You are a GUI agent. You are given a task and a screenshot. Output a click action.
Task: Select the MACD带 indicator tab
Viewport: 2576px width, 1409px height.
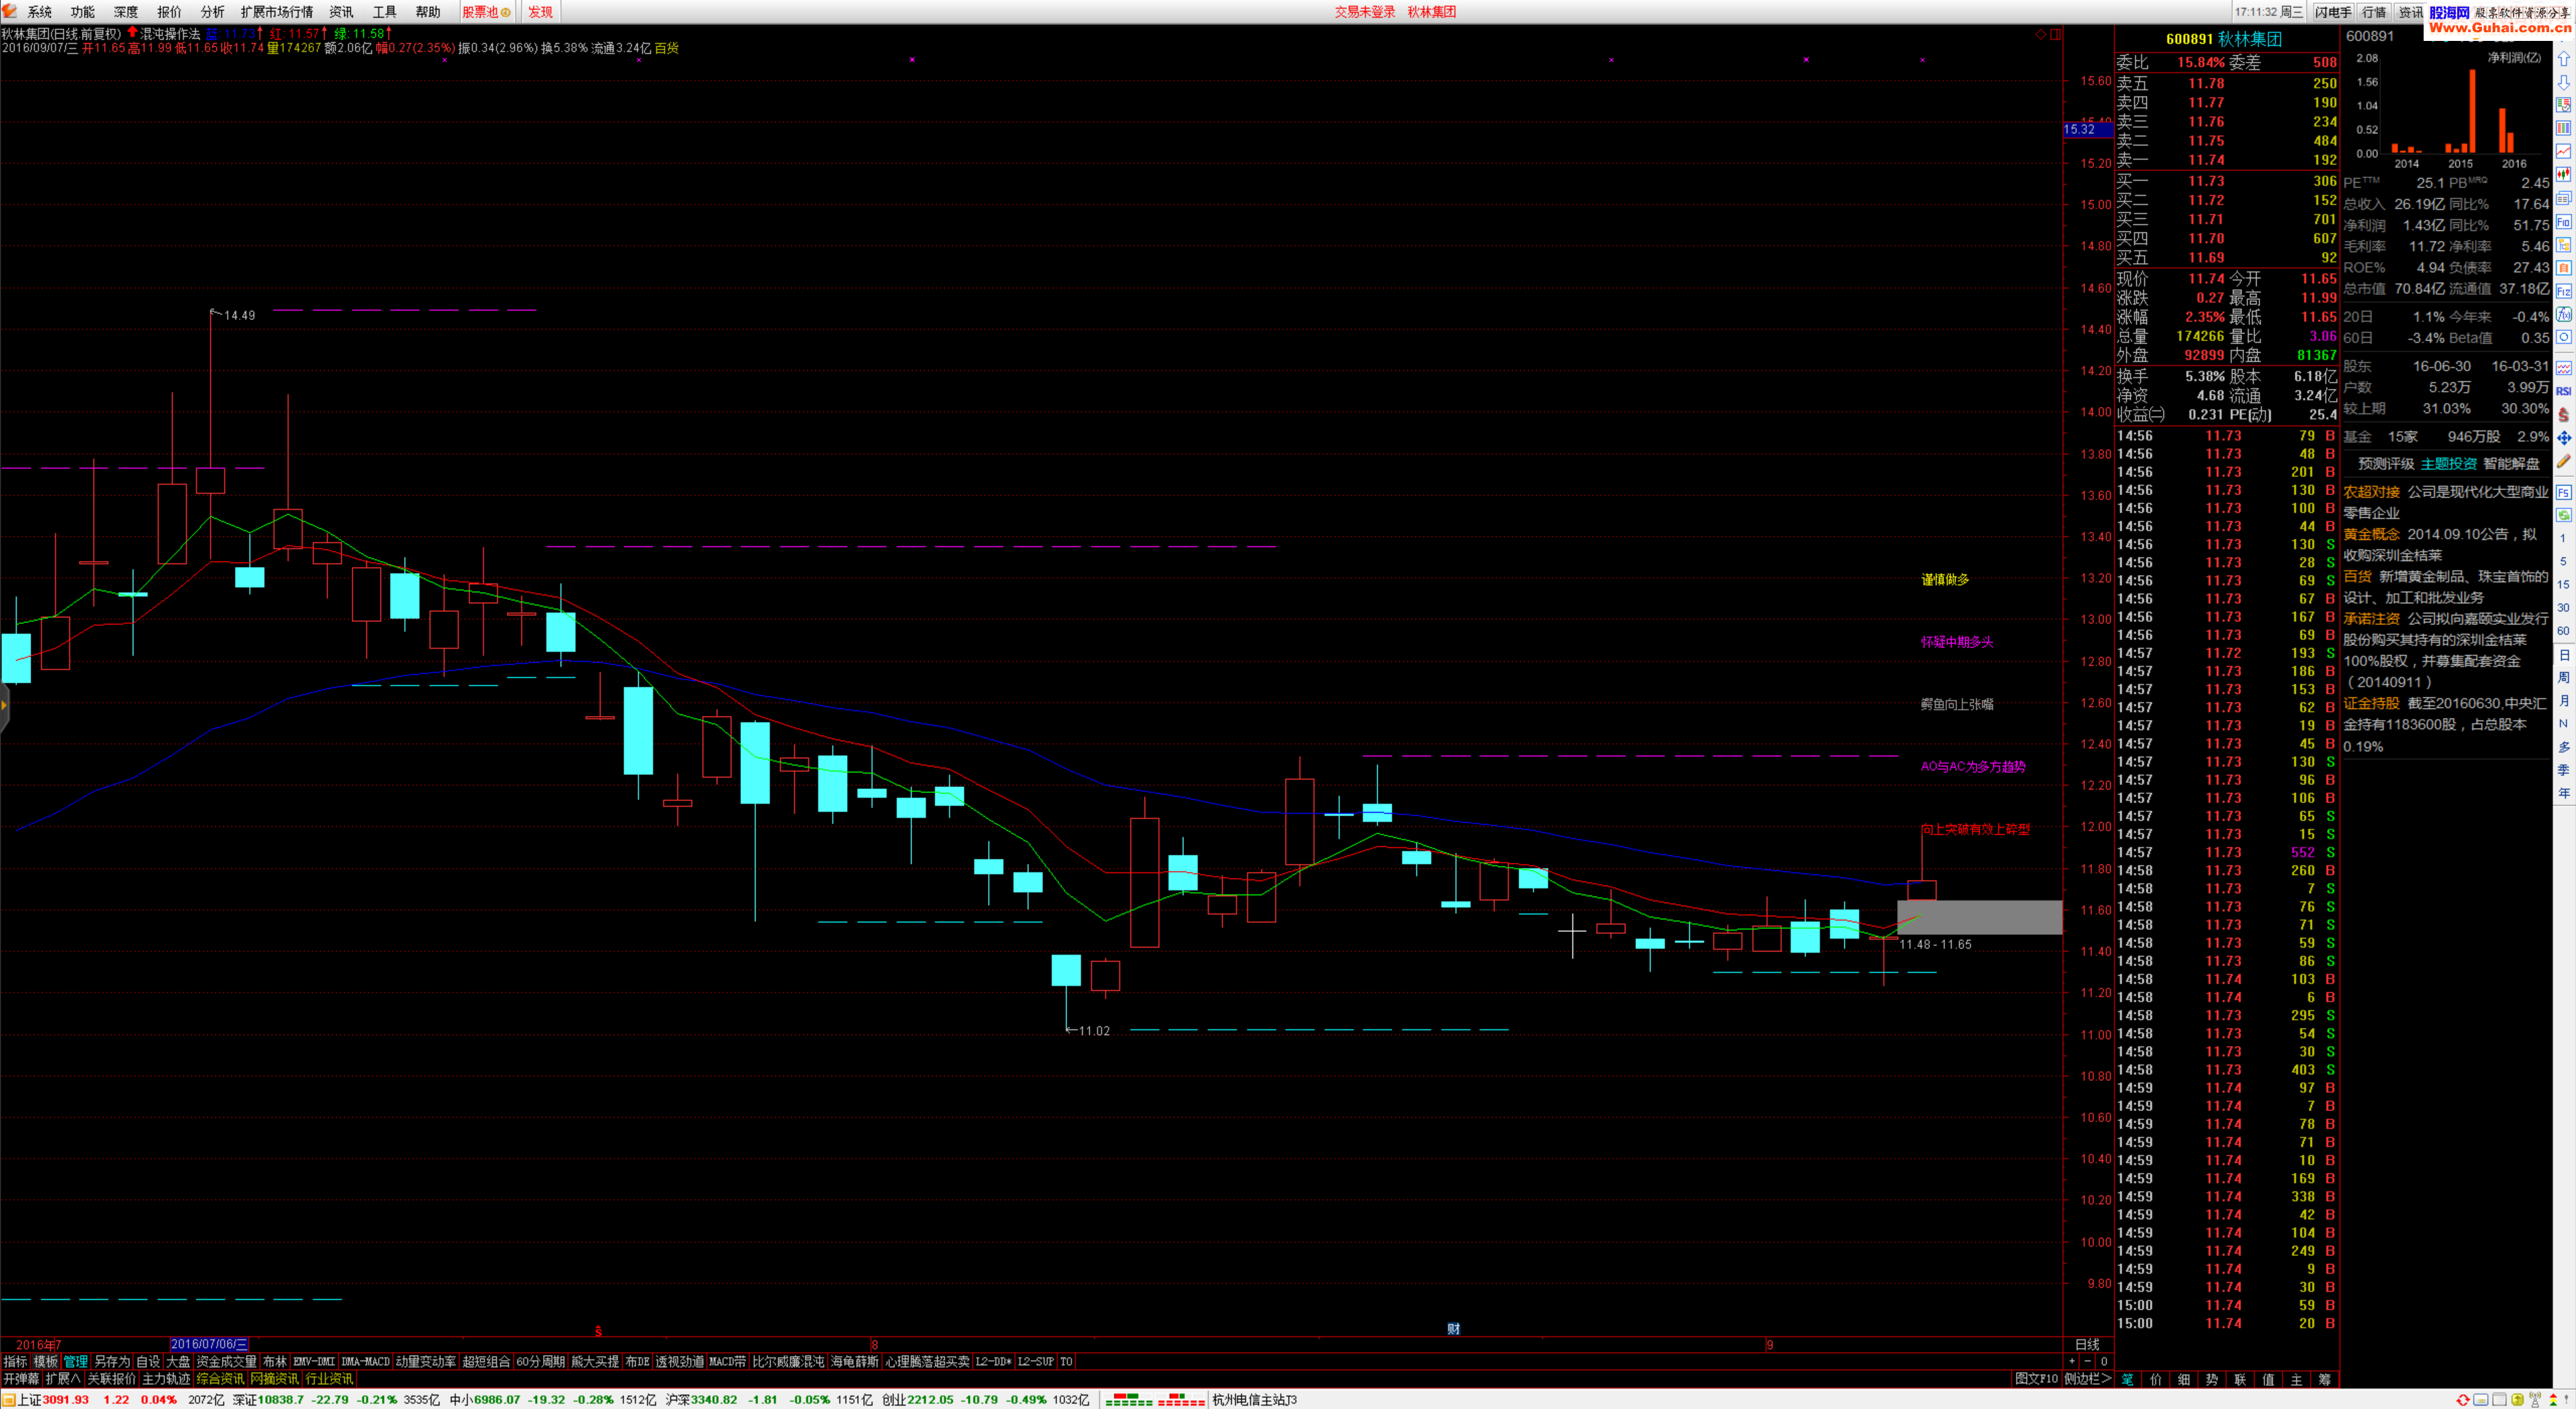click(x=727, y=1361)
